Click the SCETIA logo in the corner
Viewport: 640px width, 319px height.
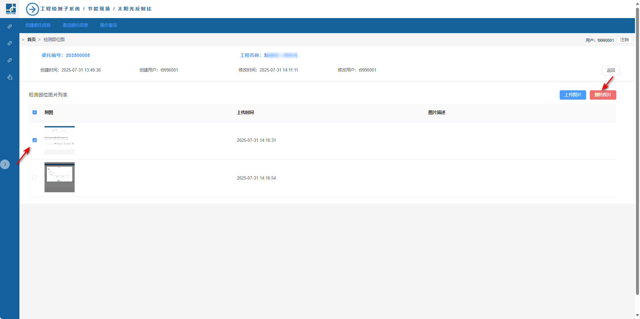[11, 9]
